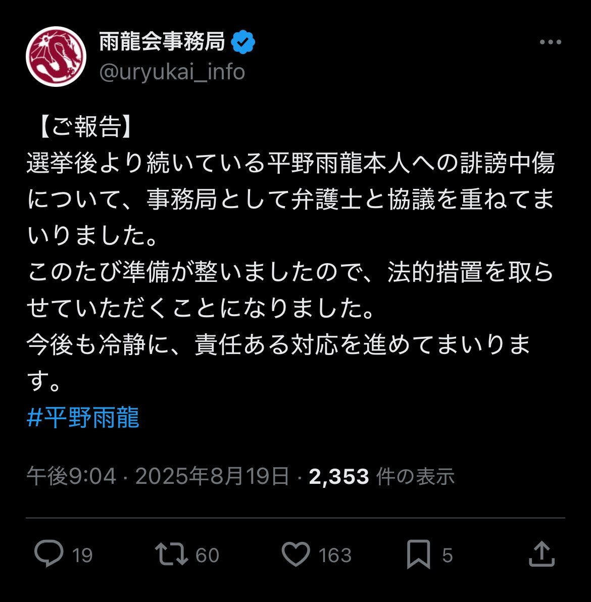Click the reply speech bubble icon
The width and height of the screenshot is (591, 602).
49,553
